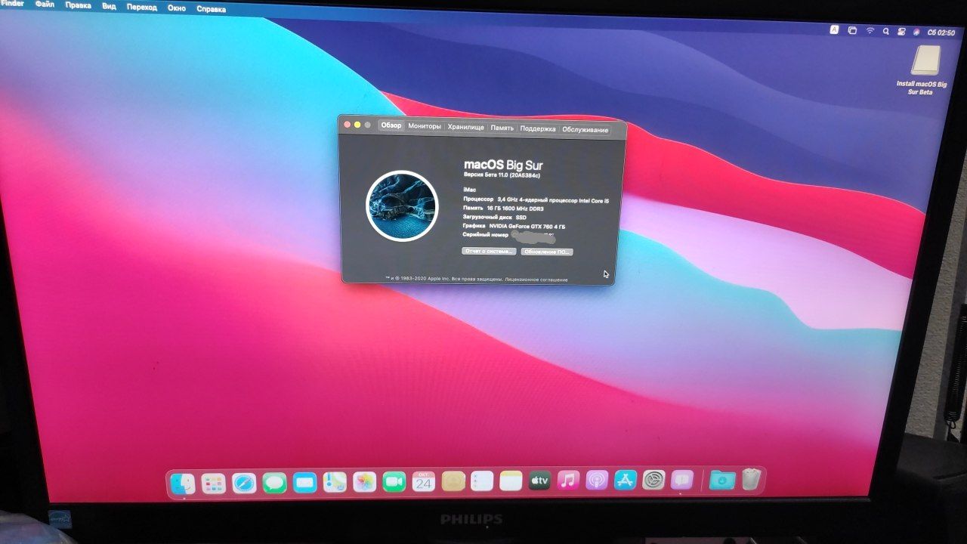Launch FaceTime from the Dock
Screen dimensions: 967x544
point(394,482)
